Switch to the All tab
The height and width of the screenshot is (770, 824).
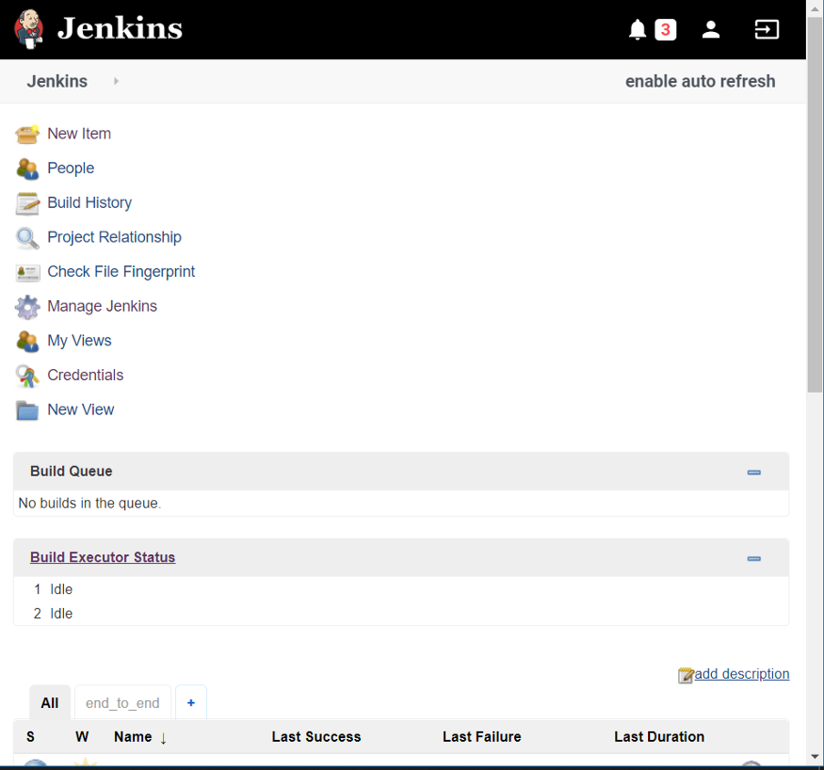[x=49, y=702]
